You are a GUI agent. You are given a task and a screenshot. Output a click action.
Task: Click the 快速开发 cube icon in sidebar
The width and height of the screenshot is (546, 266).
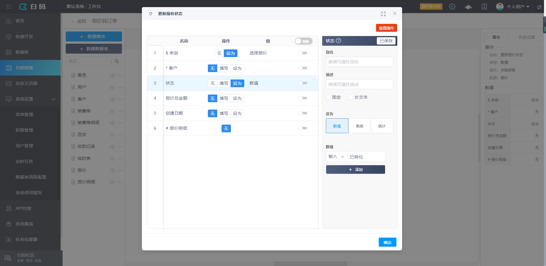click(9, 36)
